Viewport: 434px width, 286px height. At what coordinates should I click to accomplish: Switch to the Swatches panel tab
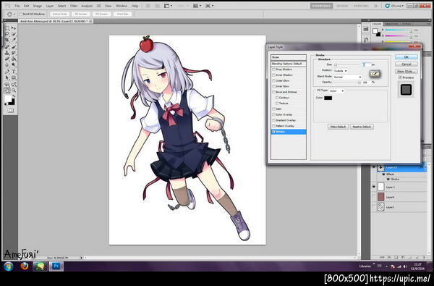(391, 24)
